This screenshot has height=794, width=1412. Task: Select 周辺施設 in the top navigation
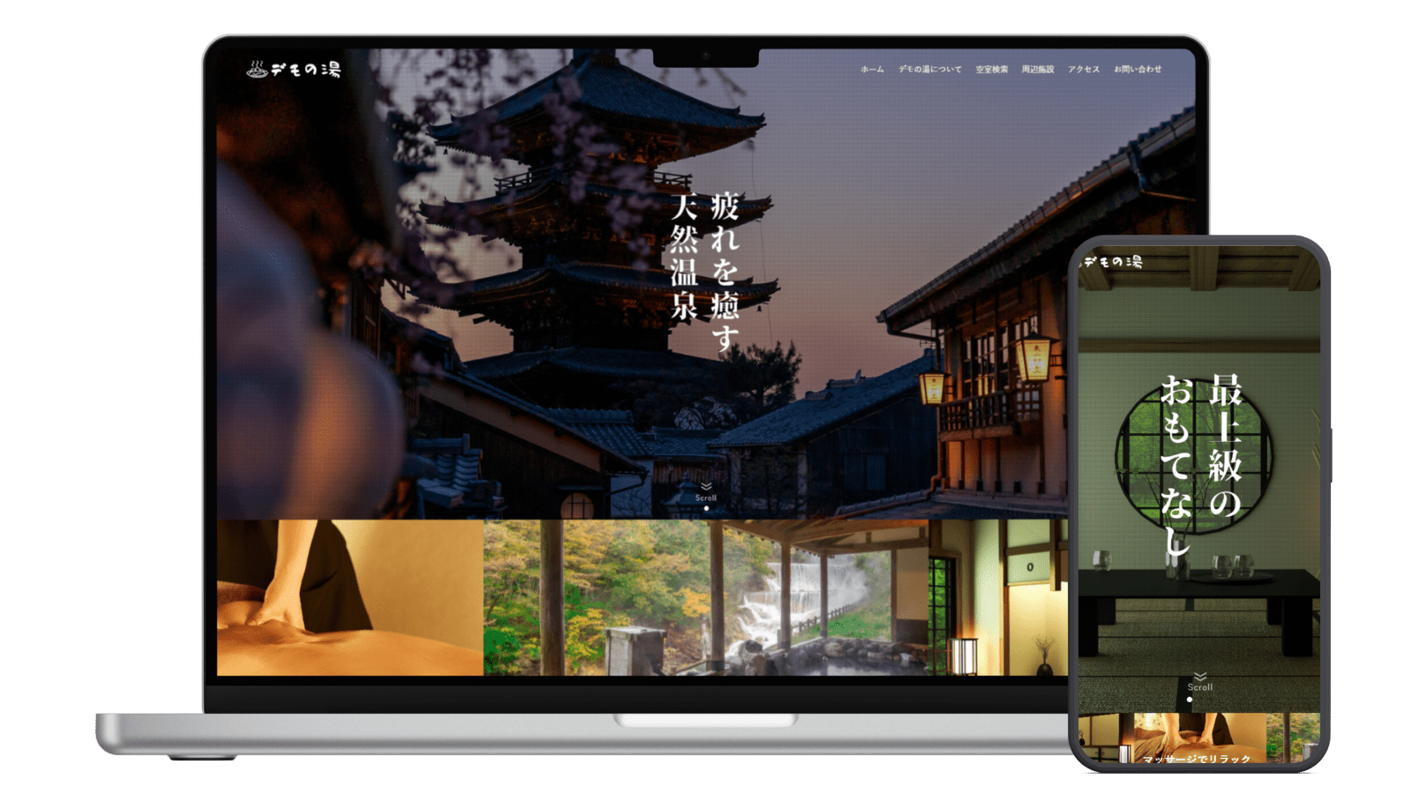(x=1037, y=70)
